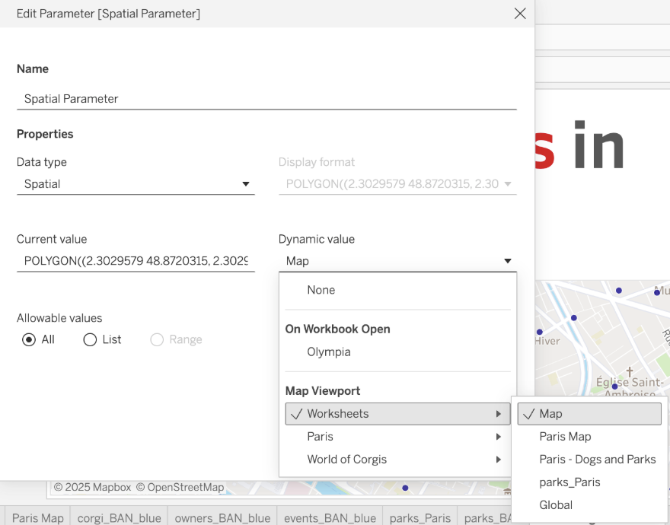Close the Edit Parameter dialog

click(x=520, y=14)
